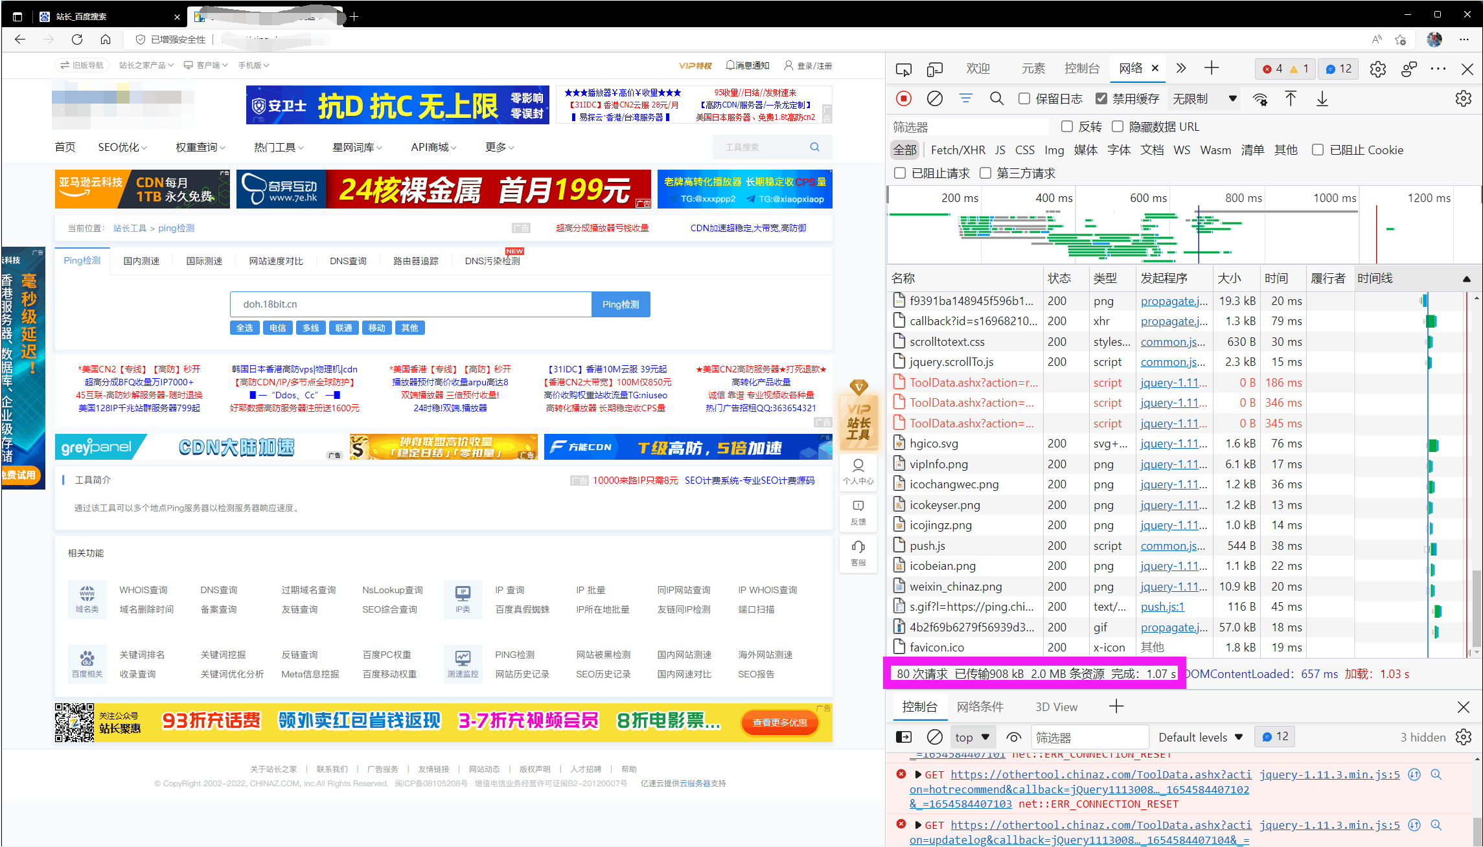This screenshot has height=847, width=1483.
Task: Stop recording the network log
Action: pos(904,98)
